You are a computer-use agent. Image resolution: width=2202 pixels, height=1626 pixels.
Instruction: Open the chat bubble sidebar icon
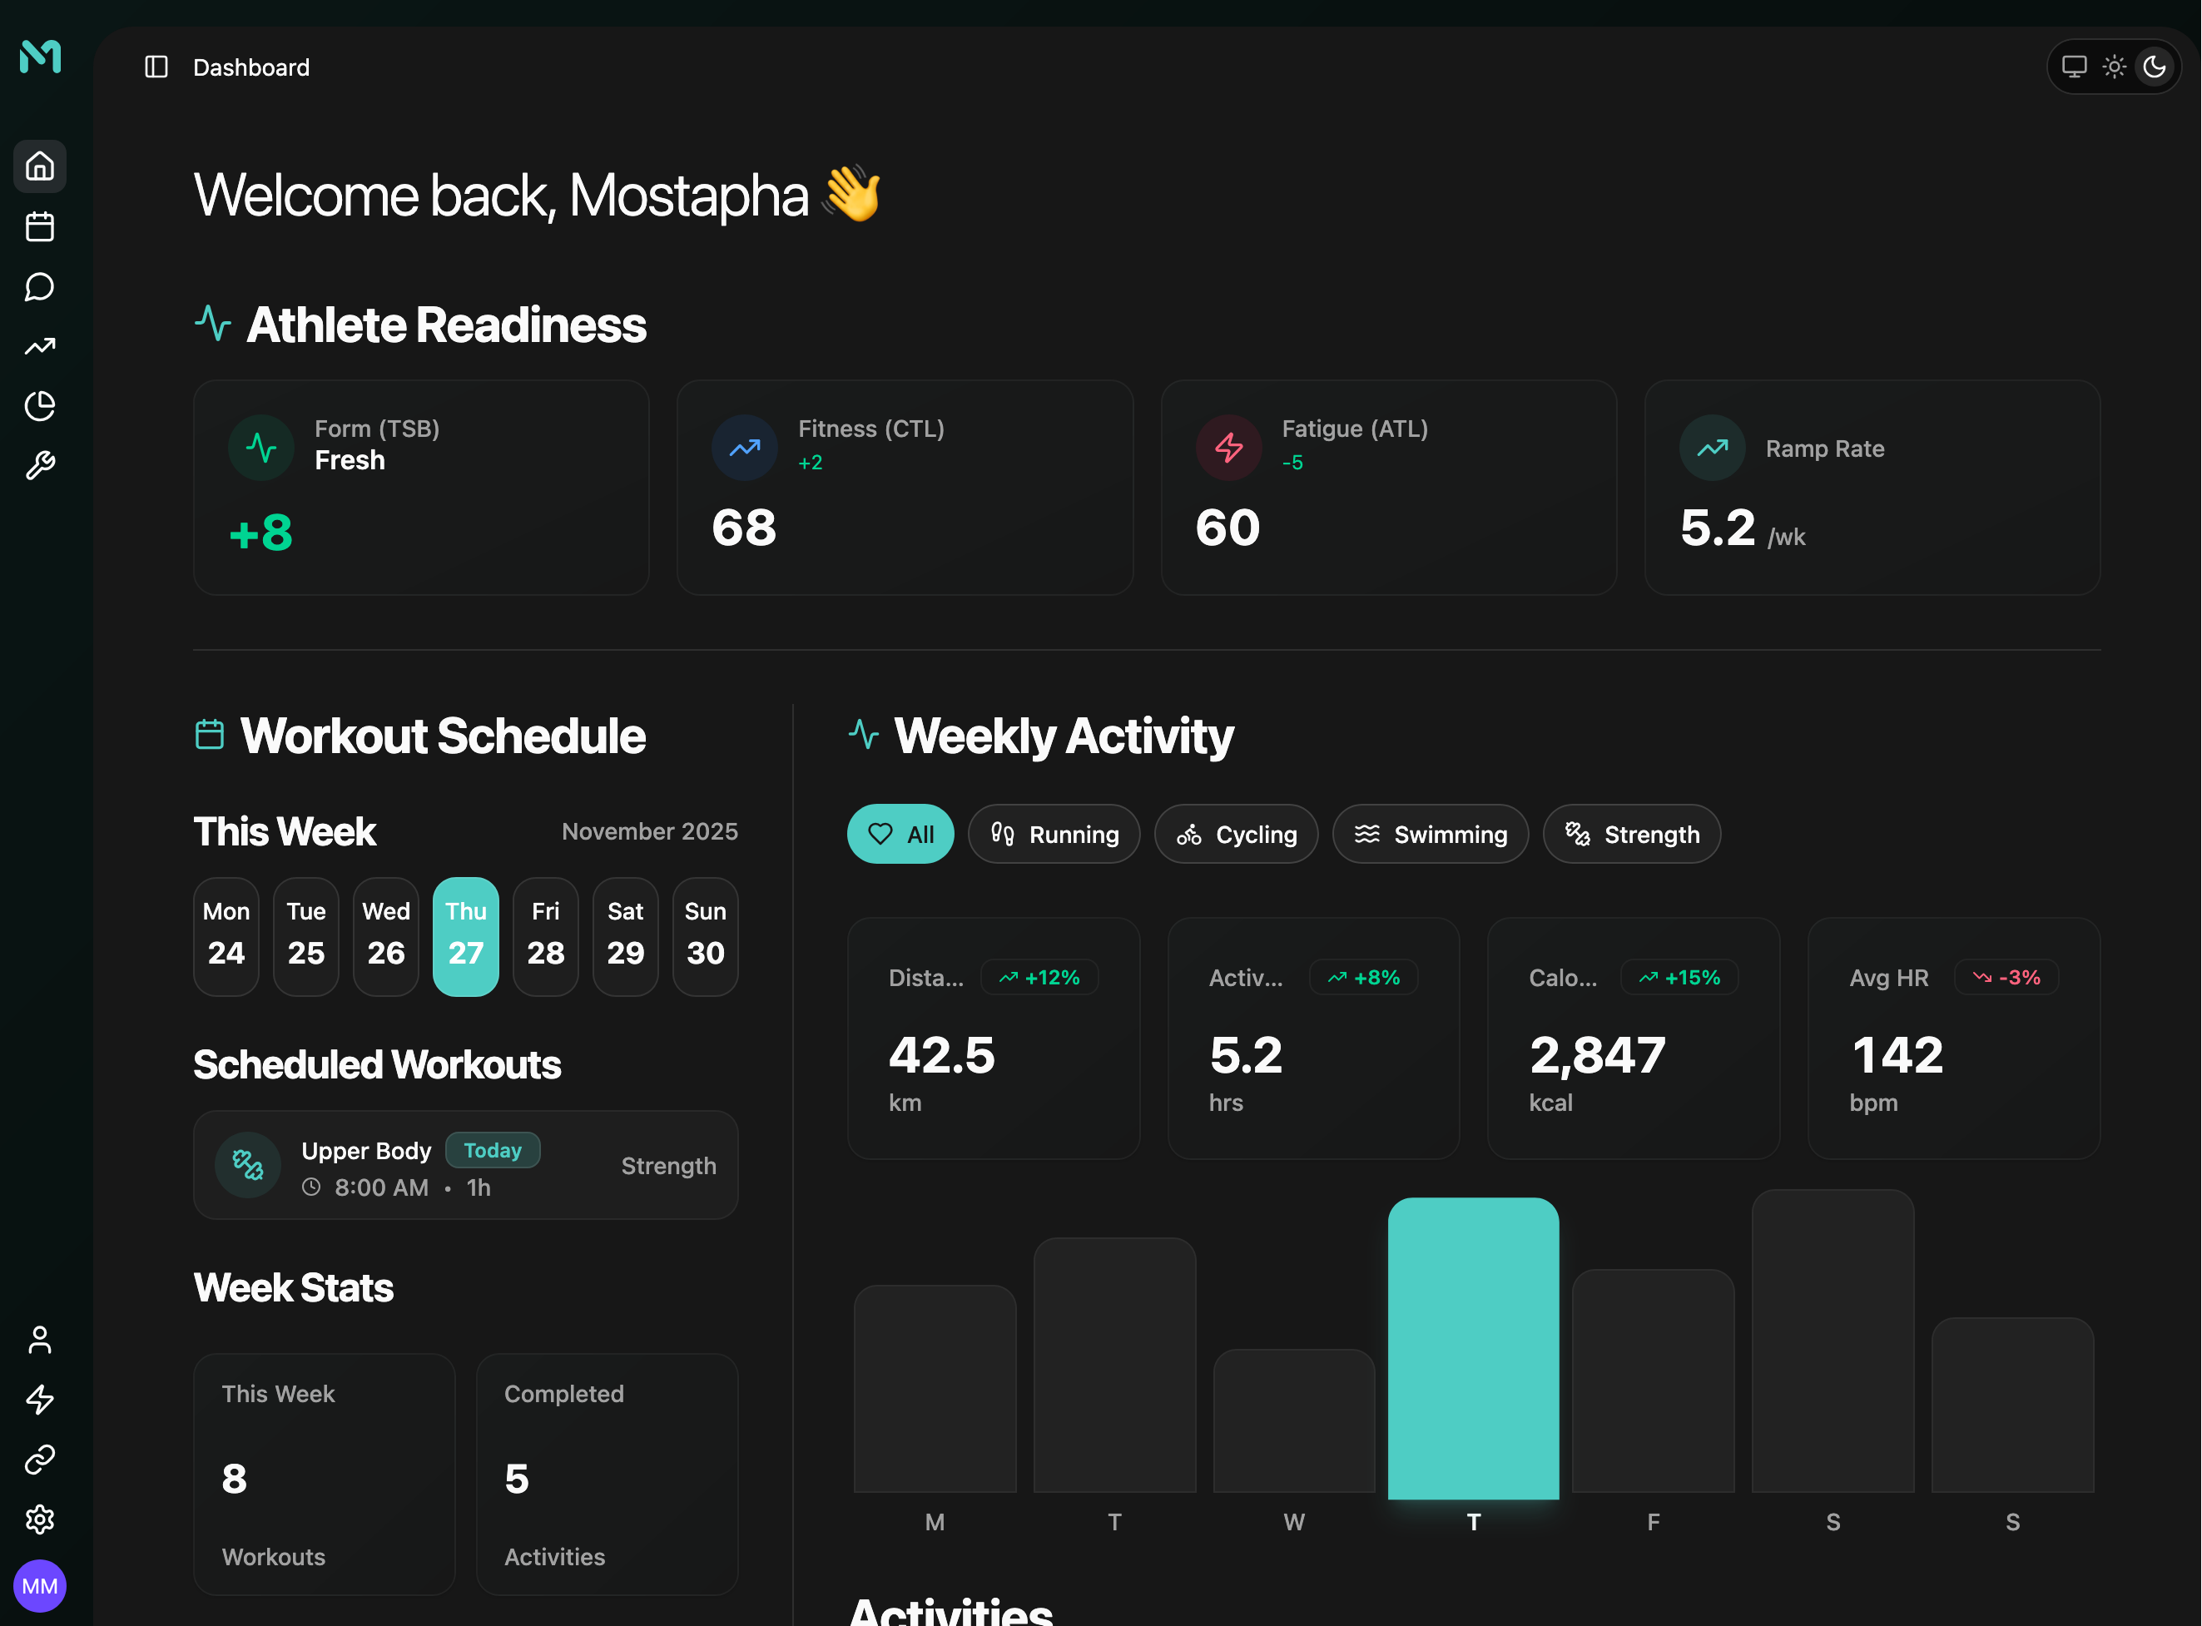click(x=39, y=286)
